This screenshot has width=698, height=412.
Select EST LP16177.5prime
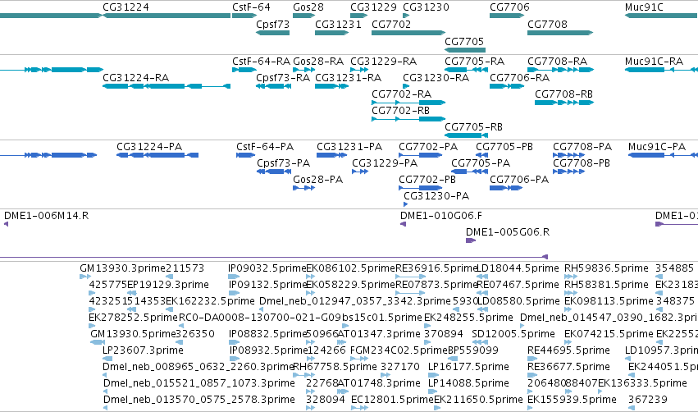click(468, 367)
